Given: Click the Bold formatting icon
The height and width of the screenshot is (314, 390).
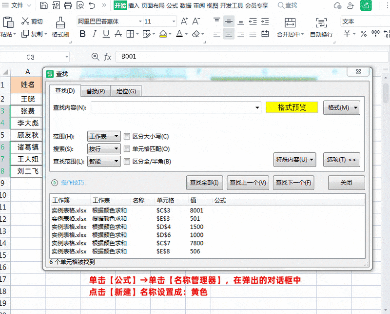Looking at the screenshot, I should [x=82, y=34].
